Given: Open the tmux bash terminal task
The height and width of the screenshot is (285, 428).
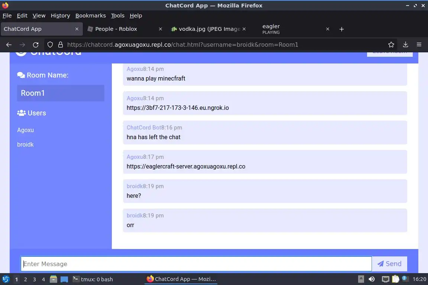Looking at the screenshot, I should pos(93,279).
